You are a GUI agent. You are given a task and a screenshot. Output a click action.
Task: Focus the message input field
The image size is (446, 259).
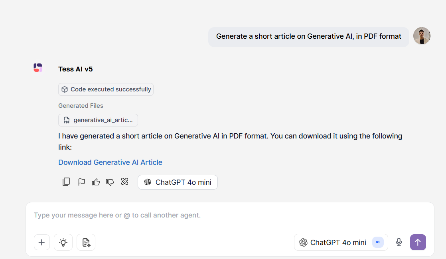pos(230,215)
